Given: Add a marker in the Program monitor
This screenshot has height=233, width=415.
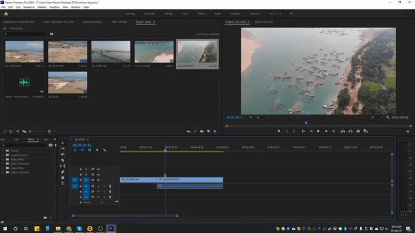Looking at the screenshot, I should [279, 131].
